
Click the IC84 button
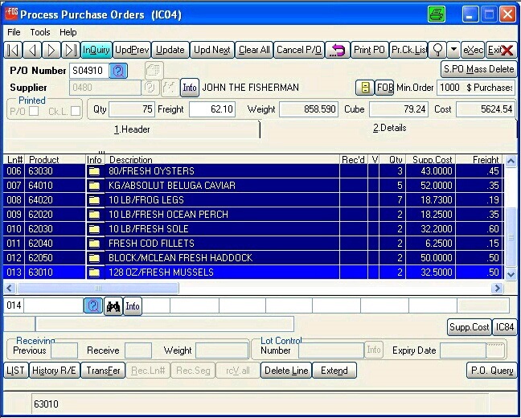coord(505,327)
